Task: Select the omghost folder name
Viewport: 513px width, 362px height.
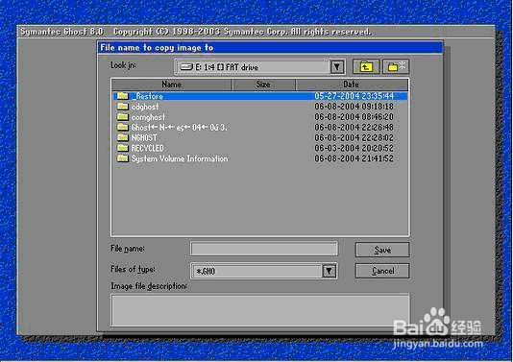Action: 148,117
